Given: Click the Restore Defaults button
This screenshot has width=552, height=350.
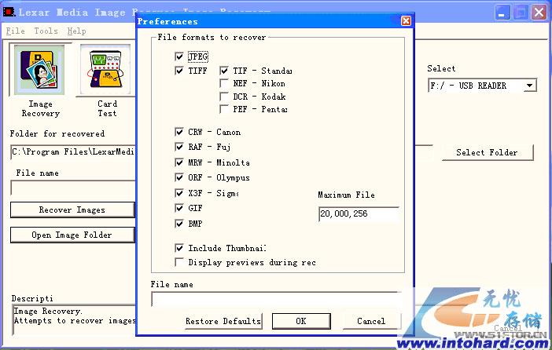Looking at the screenshot, I should (x=223, y=321).
